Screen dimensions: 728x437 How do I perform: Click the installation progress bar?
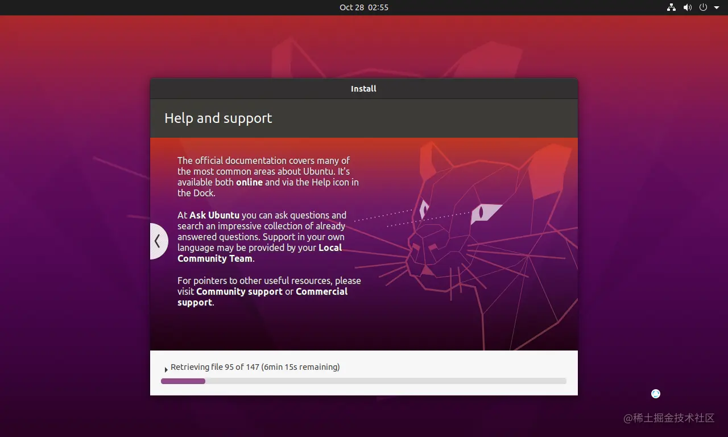(x=363, y=381)
